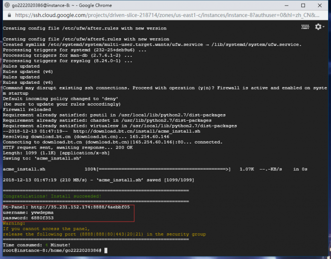Close the SSH terminal window
Viewport: 331px width, 259px height.
[322, 5]
